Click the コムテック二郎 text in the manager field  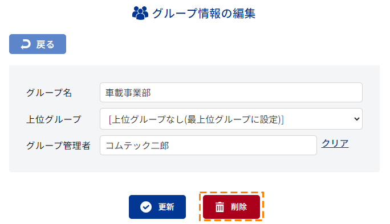(x=137, y=146)
